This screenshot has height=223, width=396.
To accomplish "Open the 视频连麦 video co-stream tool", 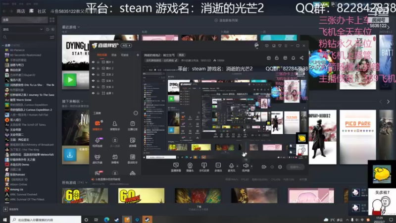I will (x=98, y=142).
